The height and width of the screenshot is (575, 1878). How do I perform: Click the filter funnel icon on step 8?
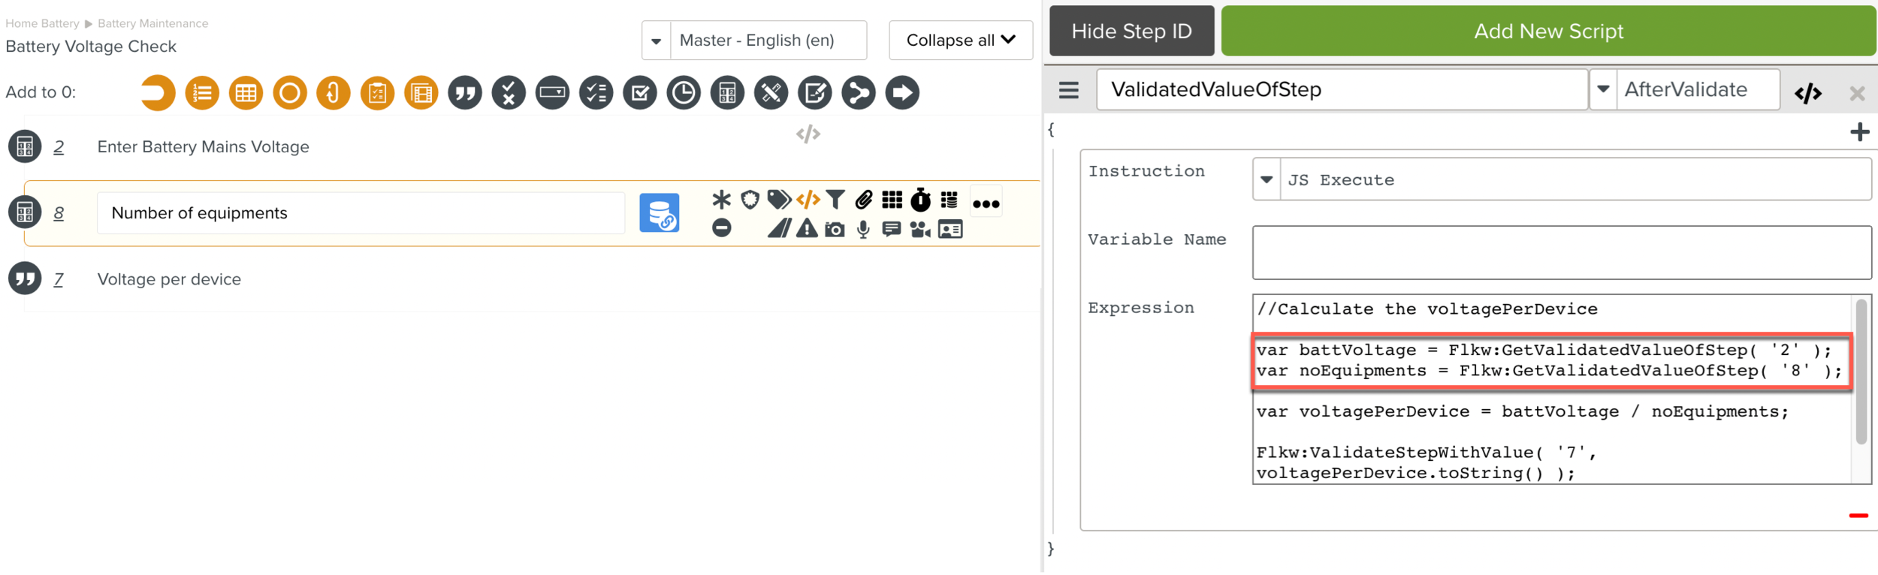(835, 200)
